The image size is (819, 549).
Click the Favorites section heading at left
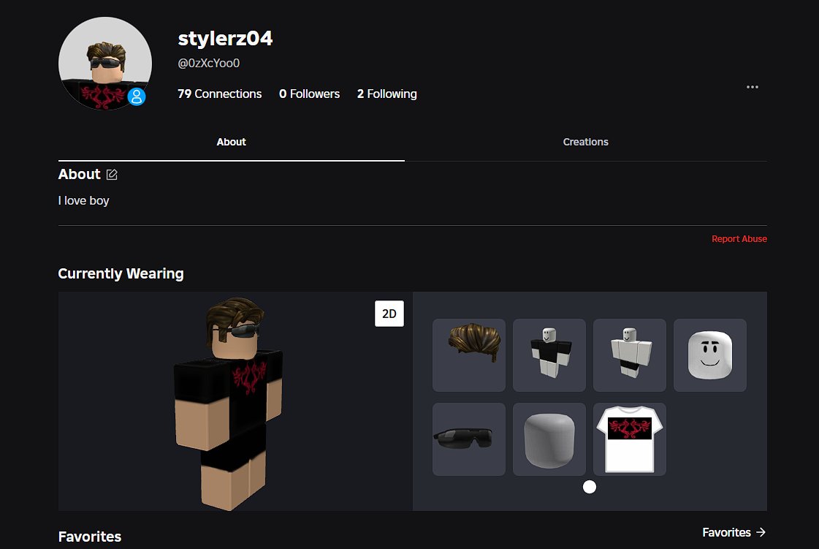point(90,537)
